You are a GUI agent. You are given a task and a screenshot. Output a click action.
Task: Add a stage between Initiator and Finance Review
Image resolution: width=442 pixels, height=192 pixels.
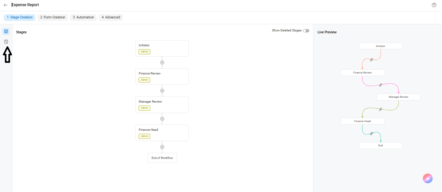(162, 62)
